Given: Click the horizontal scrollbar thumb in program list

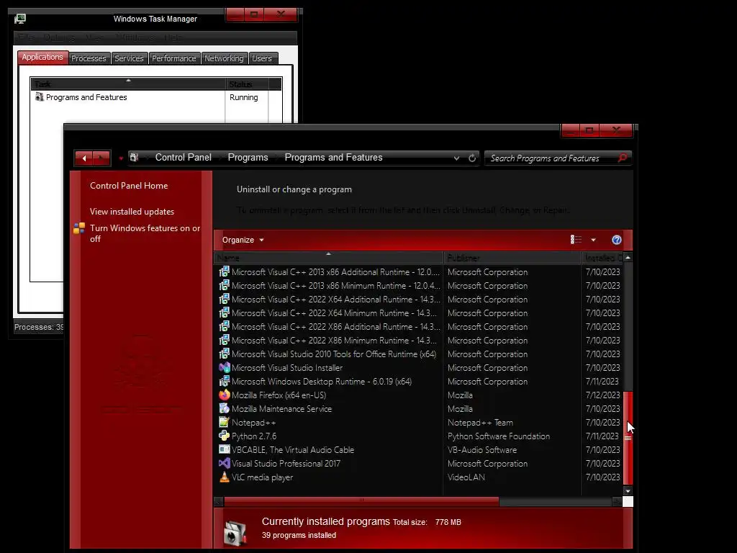Looking at the screenshot, I should pos(361,501).
